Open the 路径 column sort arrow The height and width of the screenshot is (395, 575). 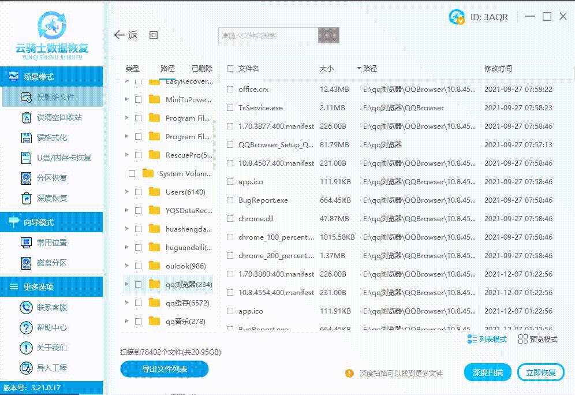pos(359,68)
